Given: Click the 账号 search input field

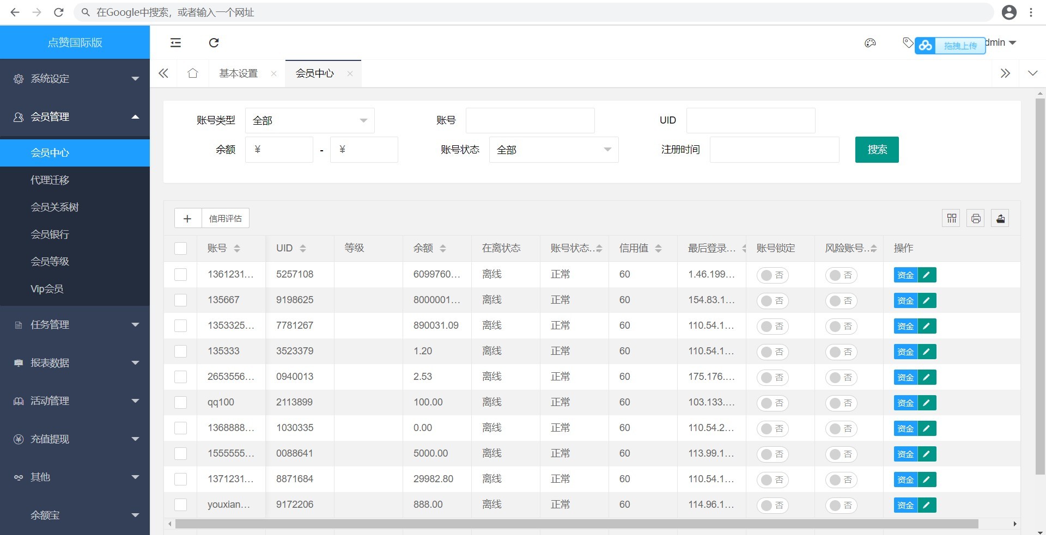Looking at the screenshot, I should pyautogui.click(x=530, y=120).
